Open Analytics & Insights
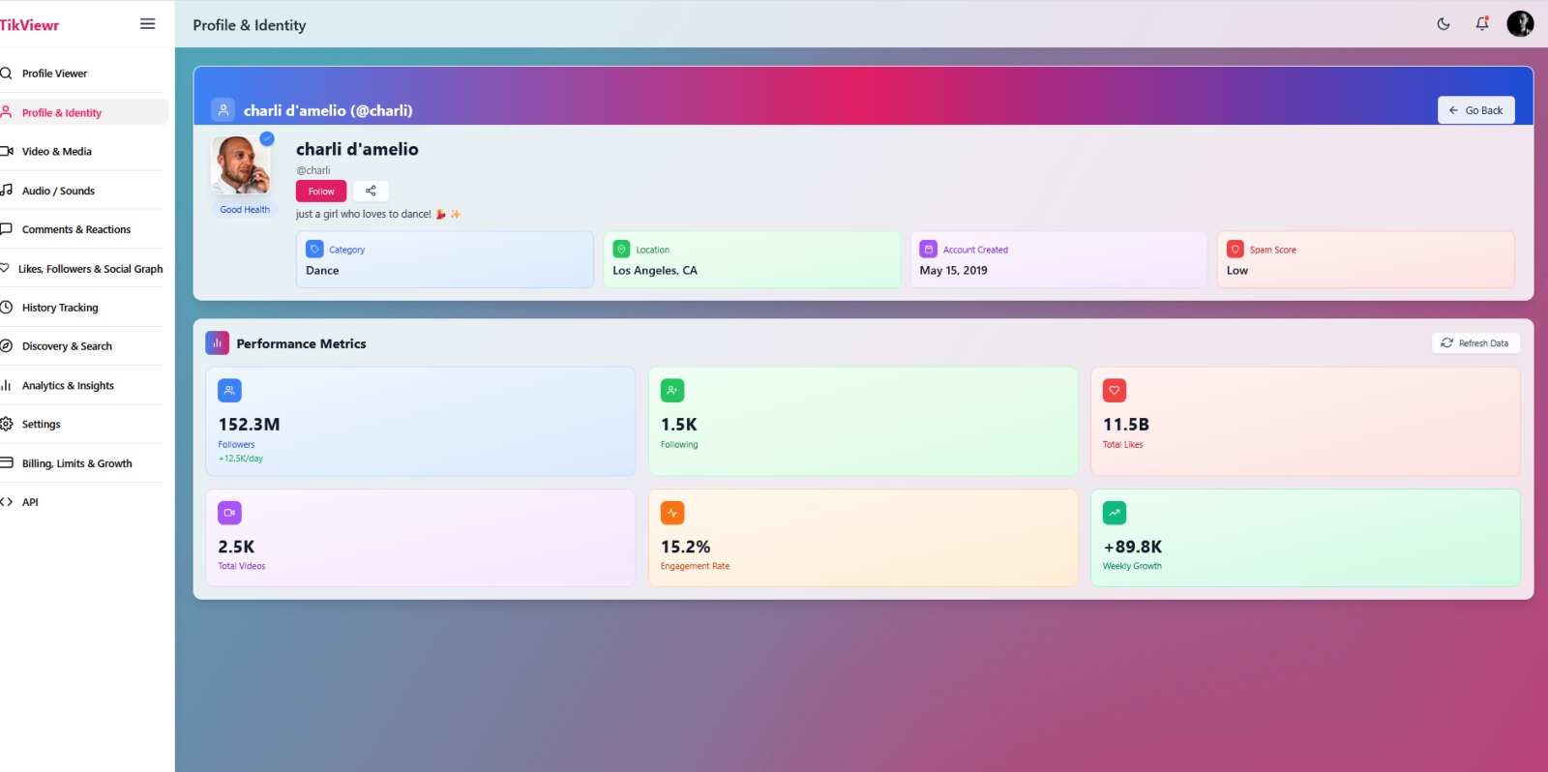 click(x=81, y=385)
